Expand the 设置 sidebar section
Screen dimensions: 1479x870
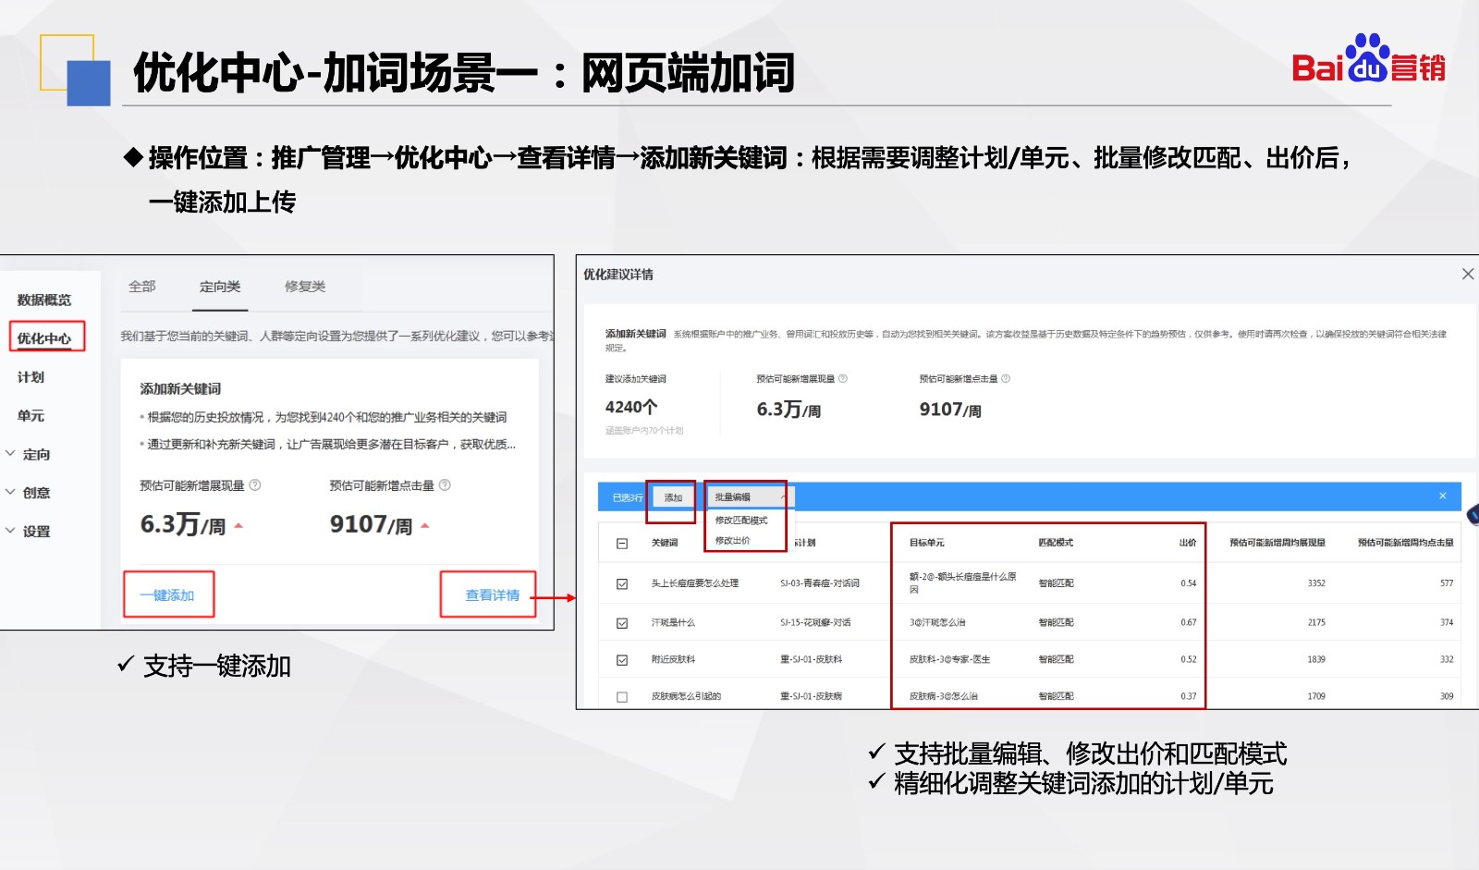(x=11, y=532)
